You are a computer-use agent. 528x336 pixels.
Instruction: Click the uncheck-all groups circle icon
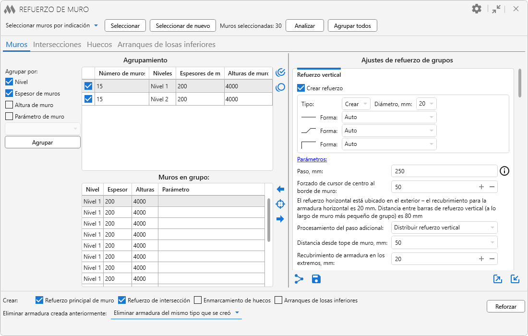(281, 87)
